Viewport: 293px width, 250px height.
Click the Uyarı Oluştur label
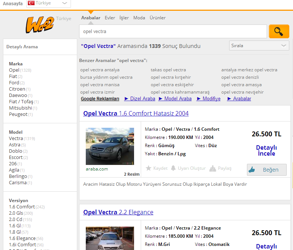click(192, 168)
